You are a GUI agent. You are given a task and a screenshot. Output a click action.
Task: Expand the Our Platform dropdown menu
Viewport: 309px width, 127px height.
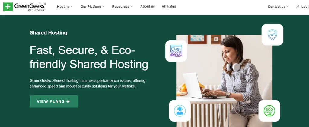click(92, 7)
